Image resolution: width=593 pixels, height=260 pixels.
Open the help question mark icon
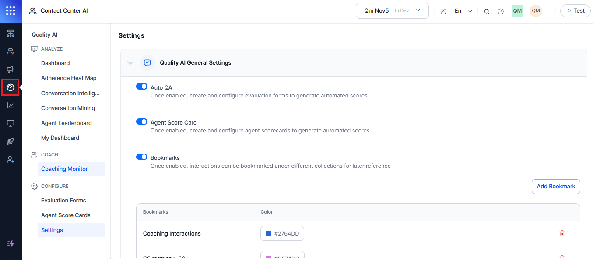[x=501, y=11]
